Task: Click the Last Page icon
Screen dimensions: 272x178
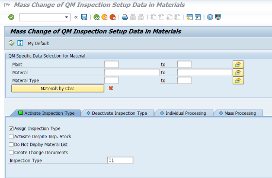Action: click(177, 17)
